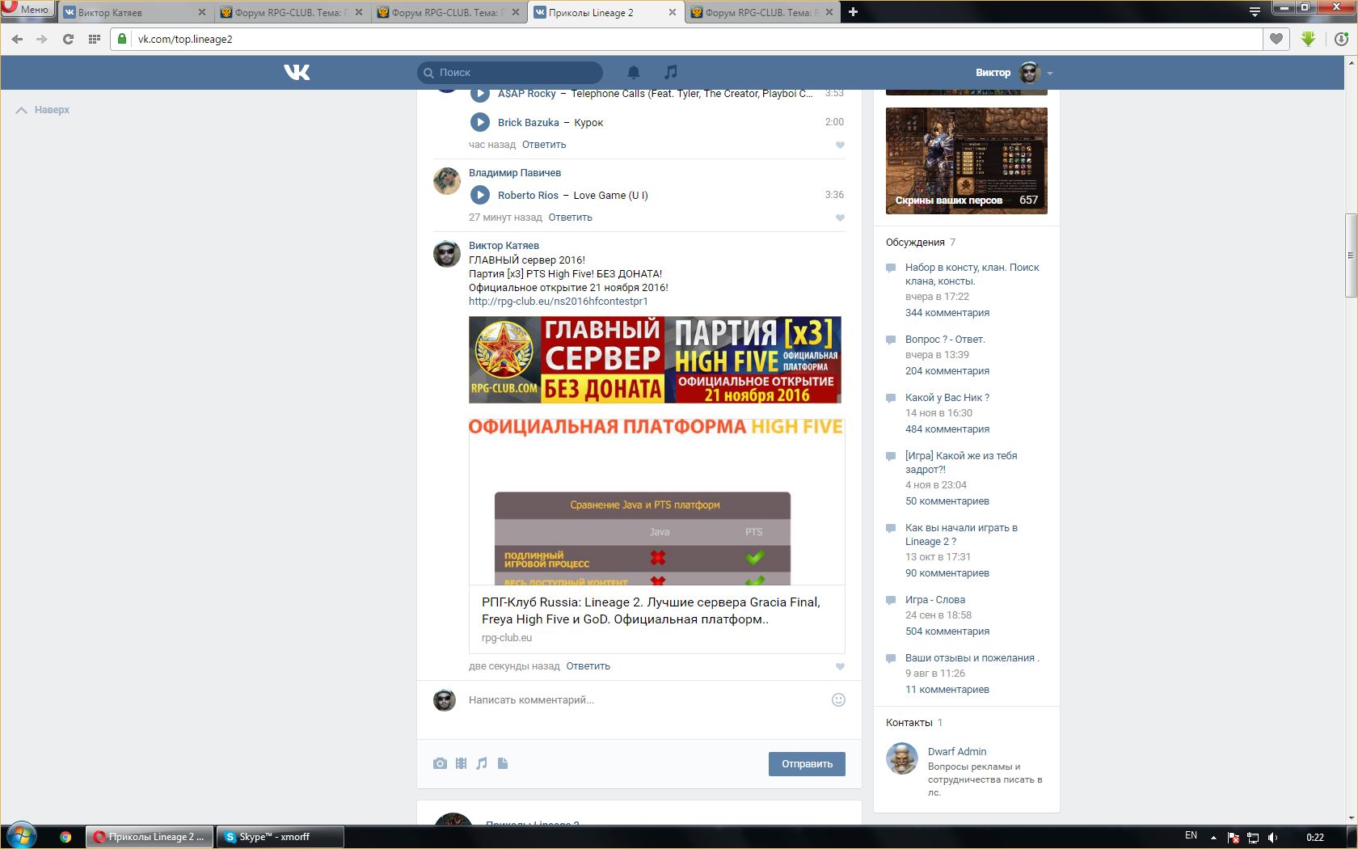1358x849 pixels.
Task: Open Windows Start menu
Action: (21, 836)
